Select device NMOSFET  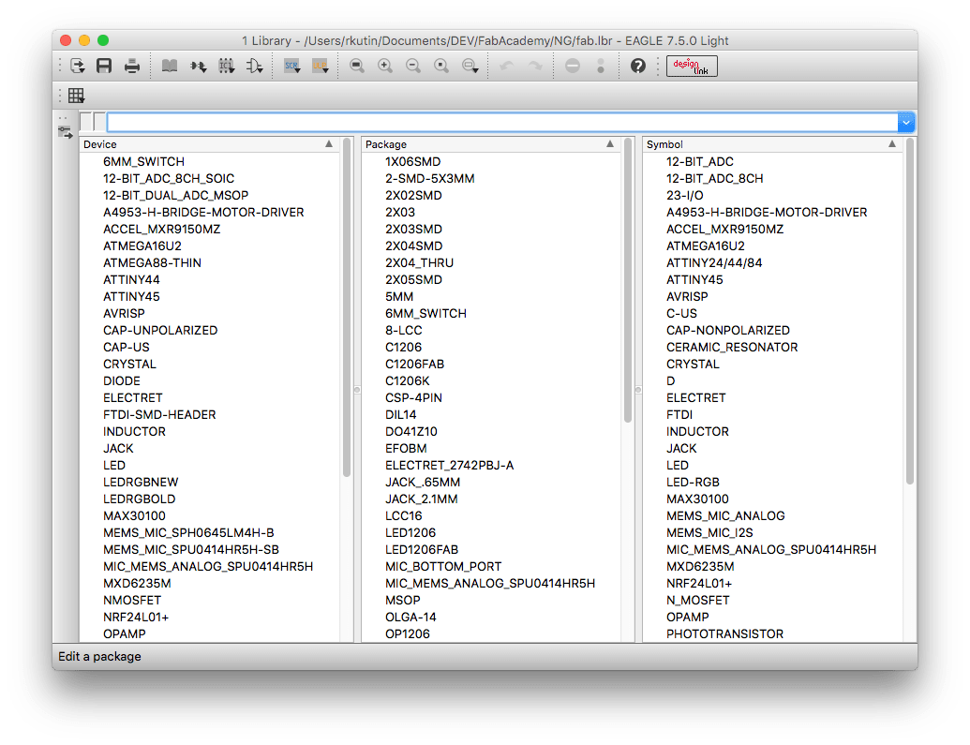click(x=132, y=600)
